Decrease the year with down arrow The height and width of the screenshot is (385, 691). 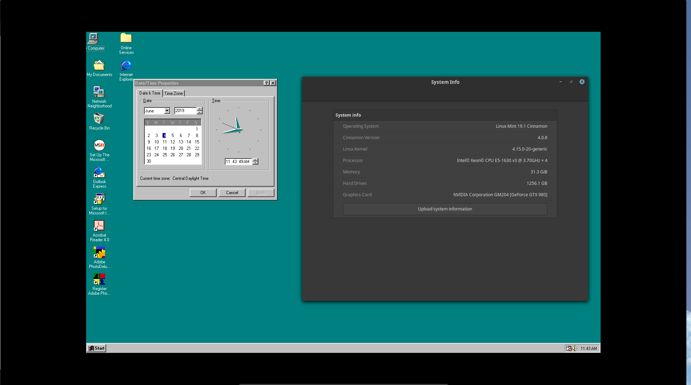pyautogui.click(x=200, y=113)
